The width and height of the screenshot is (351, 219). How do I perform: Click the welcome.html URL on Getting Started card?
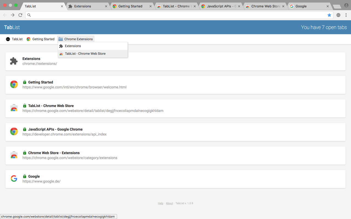tap(74, 87)
